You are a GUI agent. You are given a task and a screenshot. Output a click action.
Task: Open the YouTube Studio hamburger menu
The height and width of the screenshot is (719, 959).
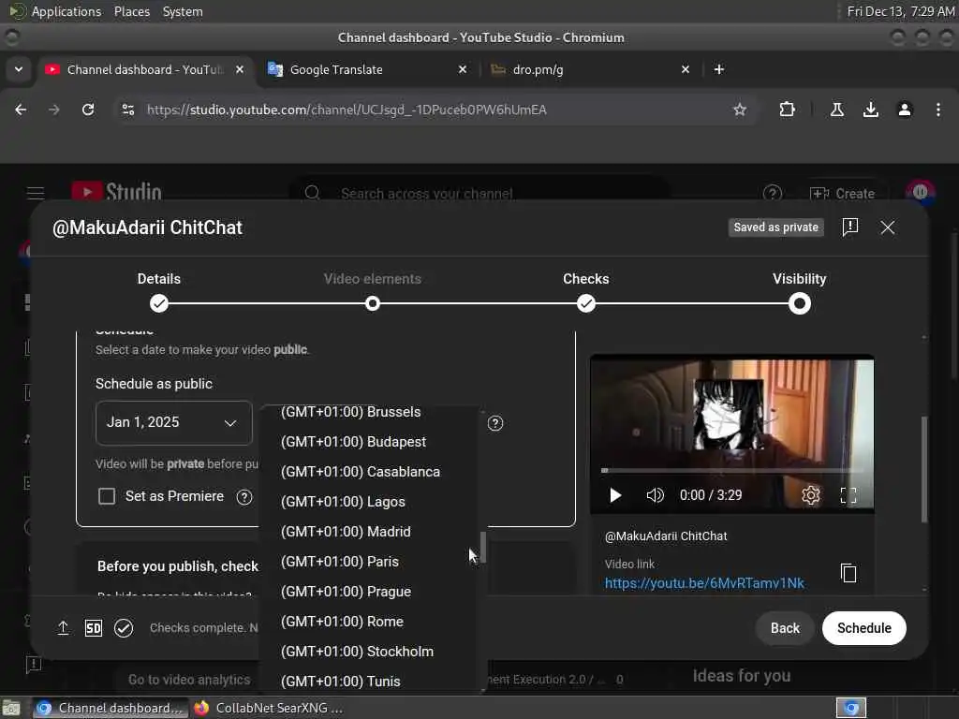[36, 193]
